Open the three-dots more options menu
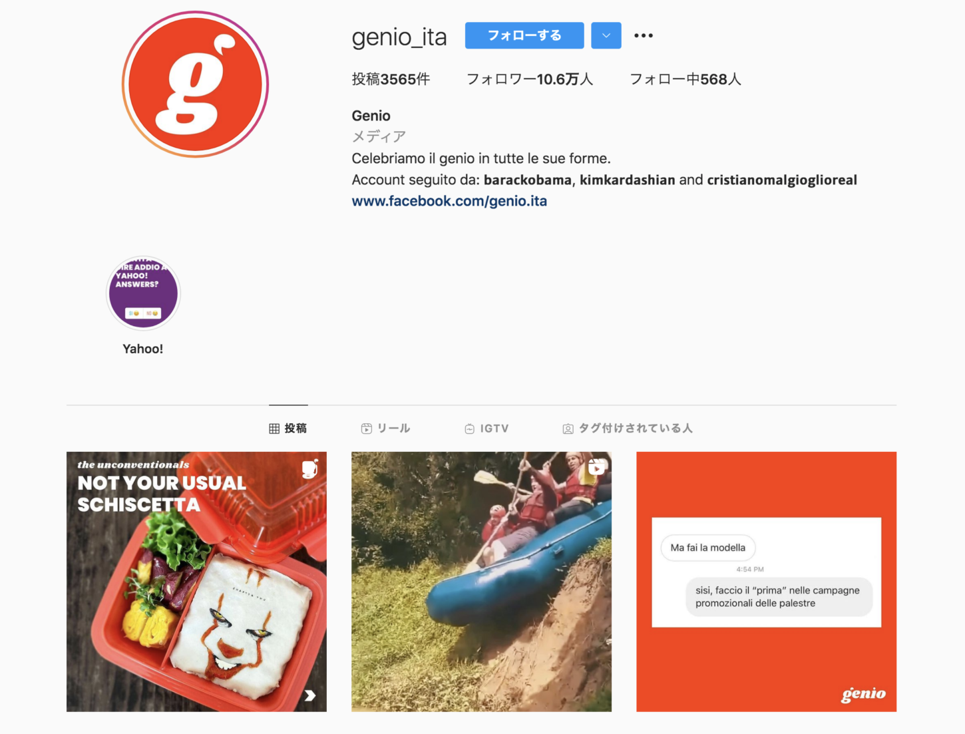Viewport: 965px width, 734px height. click(x=643, y=35)
